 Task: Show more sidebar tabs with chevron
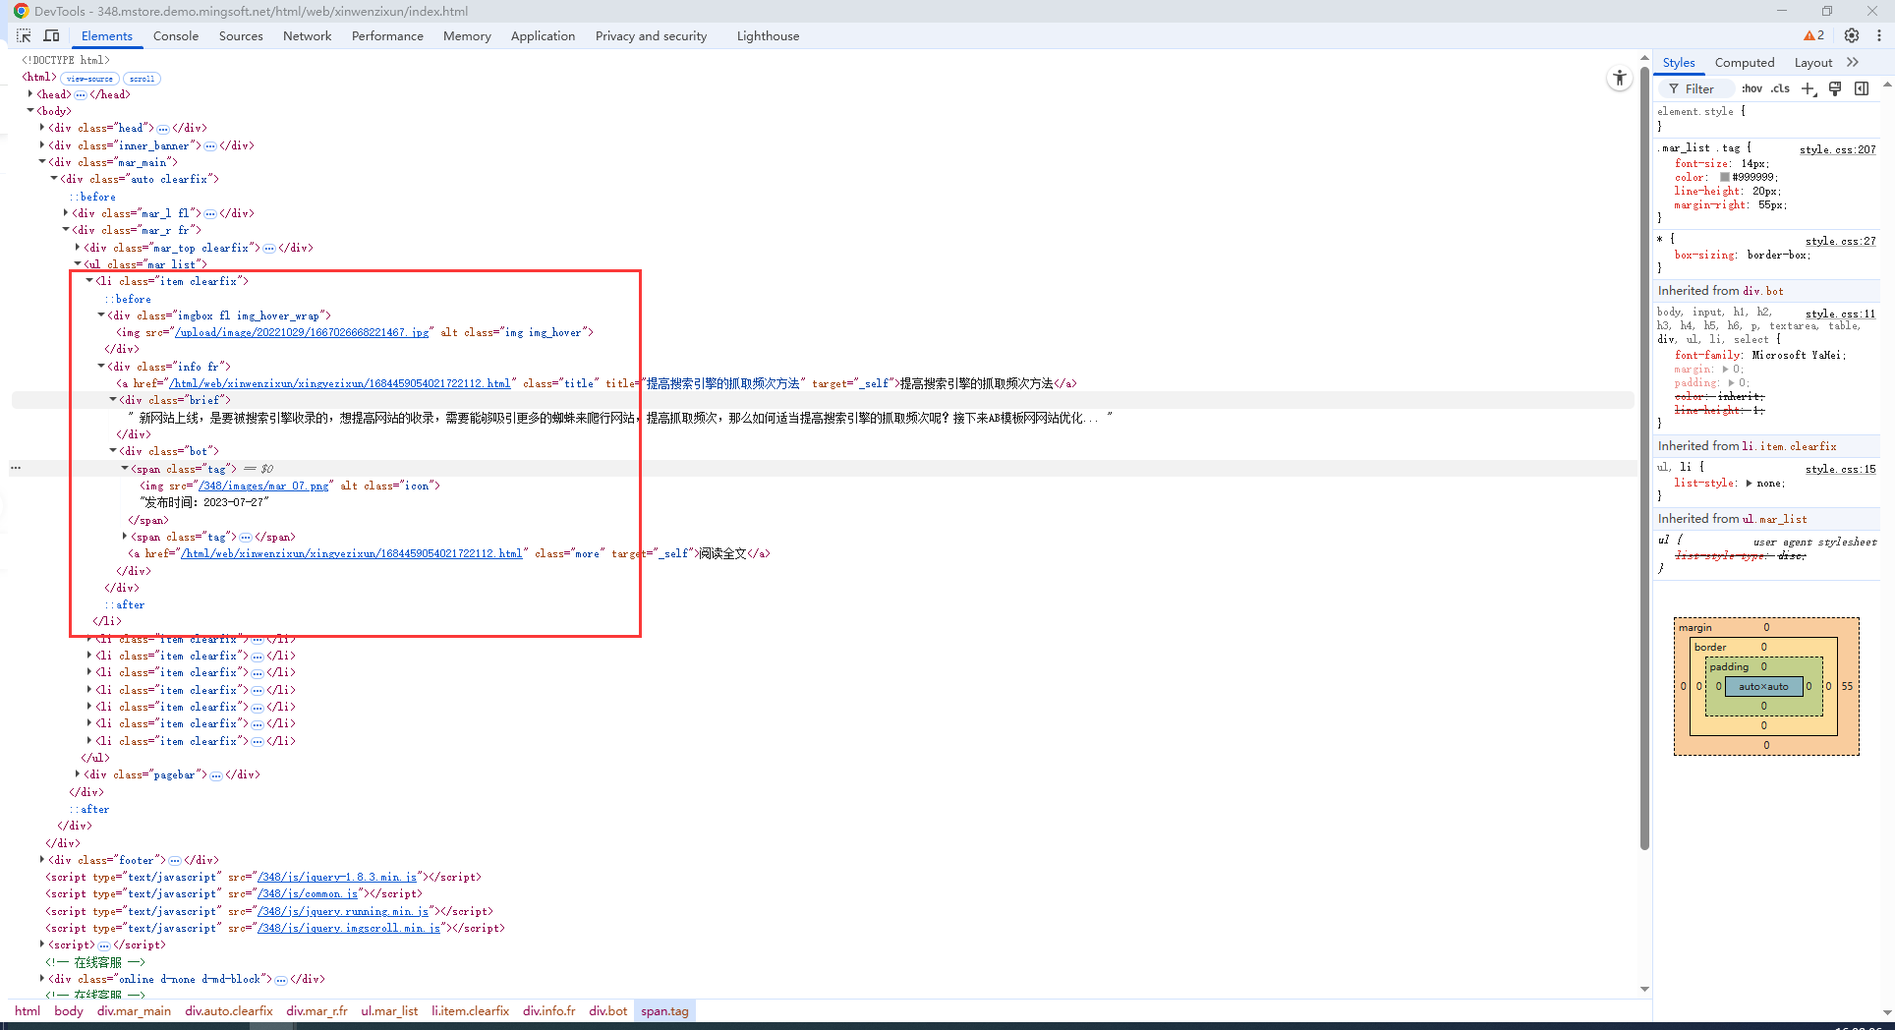point(1853,62)
